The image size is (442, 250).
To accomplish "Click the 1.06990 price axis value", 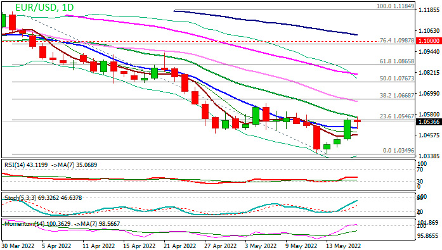I will [x=429, y=94].
